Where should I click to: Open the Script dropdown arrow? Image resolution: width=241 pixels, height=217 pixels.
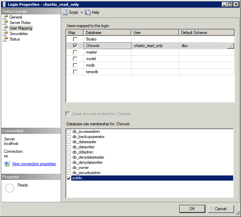[82, 13]
